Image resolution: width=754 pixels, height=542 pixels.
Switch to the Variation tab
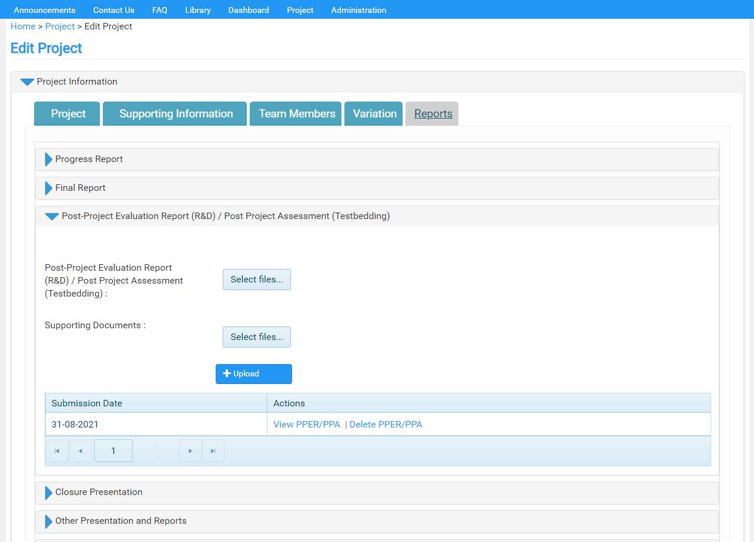pos(374,114)
